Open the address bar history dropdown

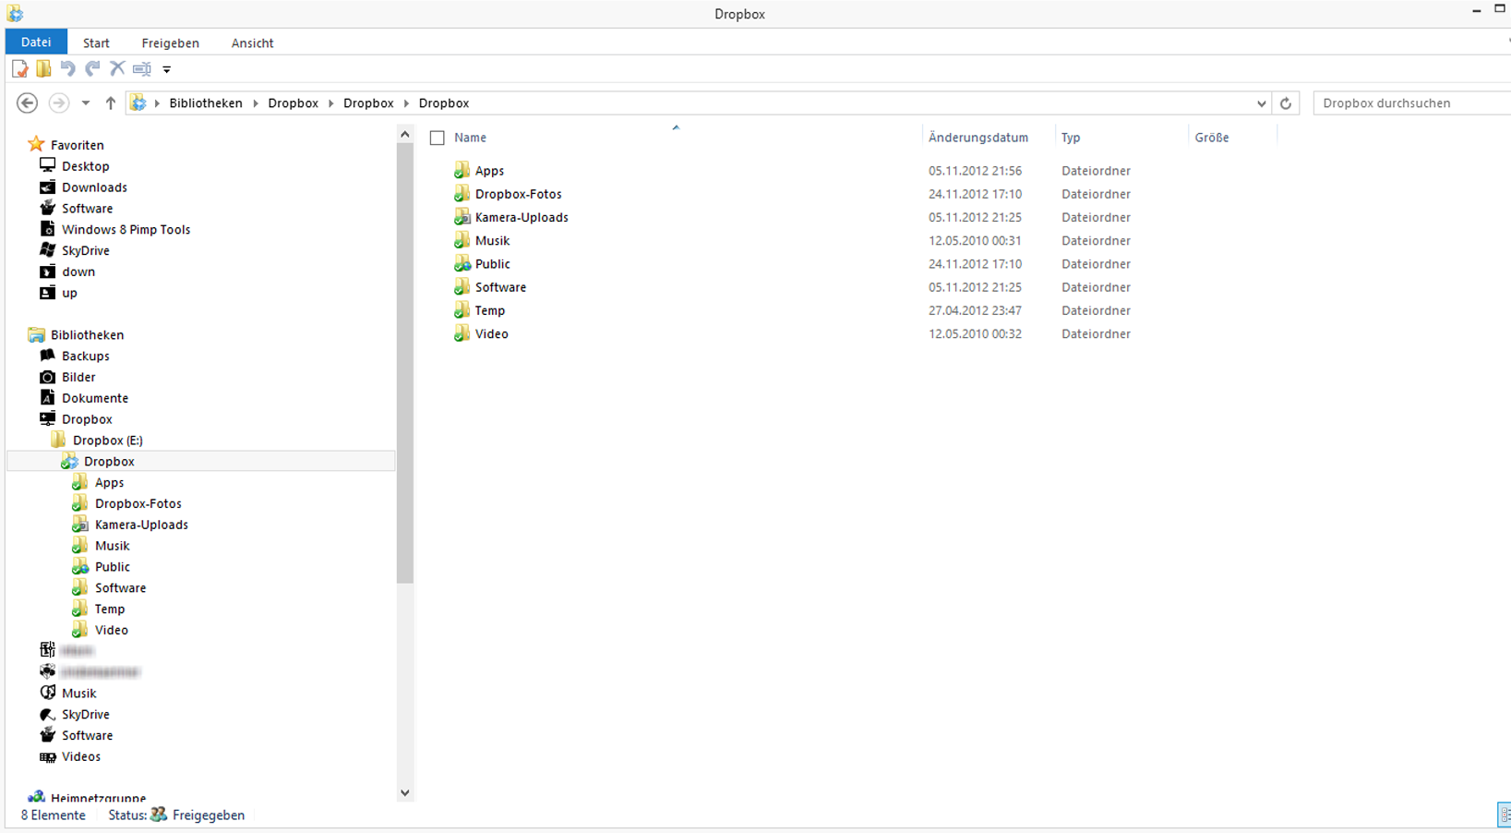pyautogui.click(x=1262, y=103)
